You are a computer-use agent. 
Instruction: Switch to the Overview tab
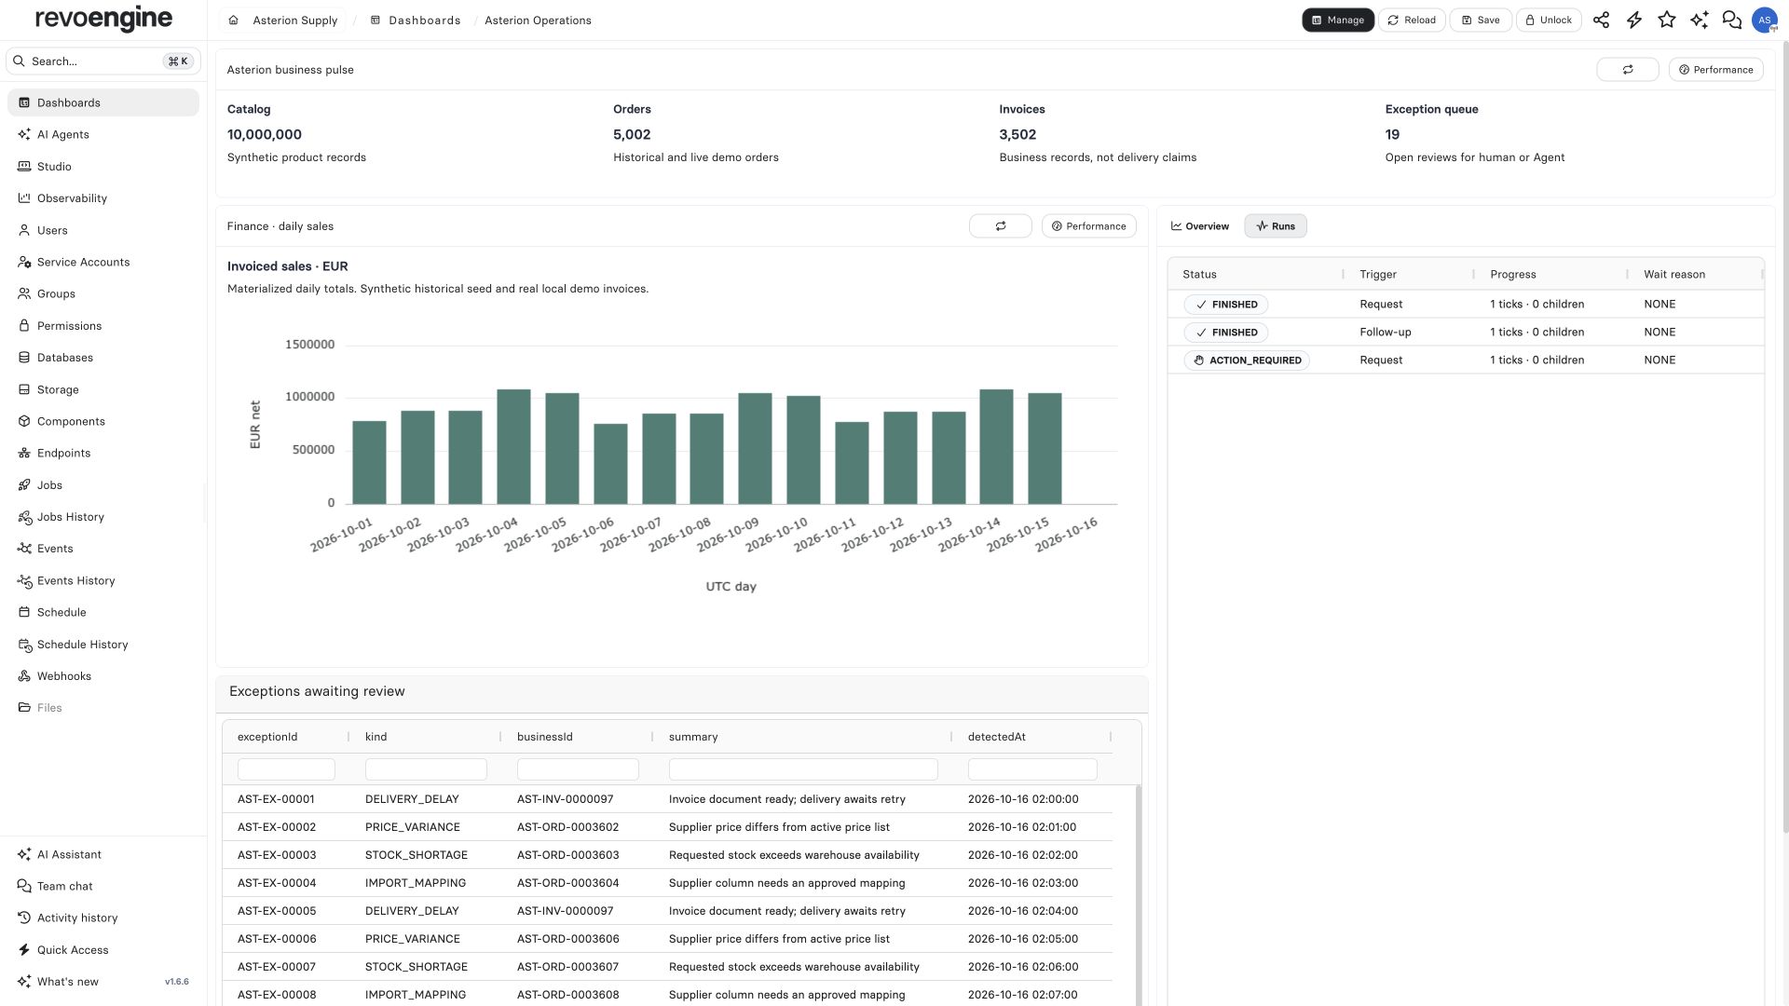click(x=1200, y=226)
